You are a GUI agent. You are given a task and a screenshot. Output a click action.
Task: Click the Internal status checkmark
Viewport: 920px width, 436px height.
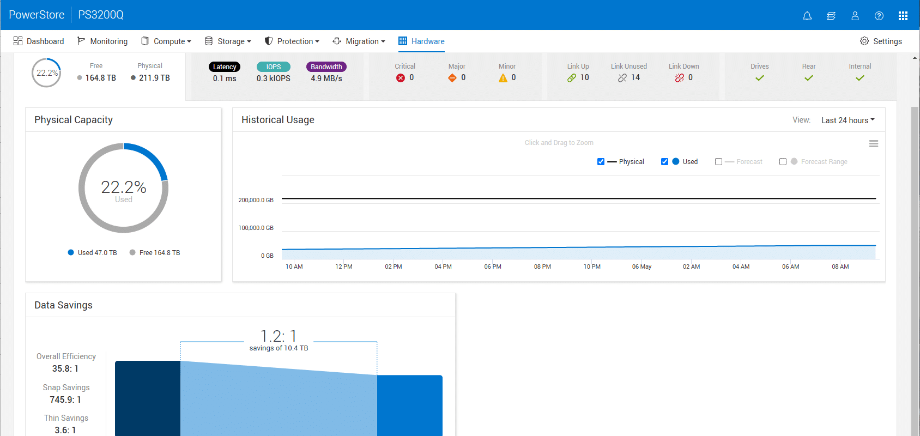coord(860,78)
